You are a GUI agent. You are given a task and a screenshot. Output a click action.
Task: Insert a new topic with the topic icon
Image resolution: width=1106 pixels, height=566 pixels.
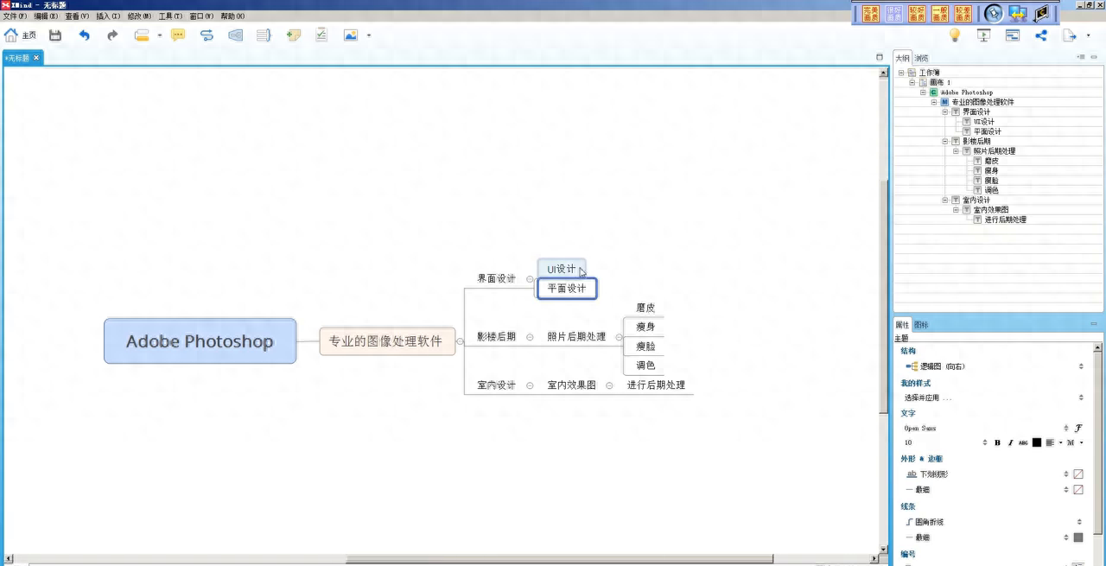click(143, 35)
